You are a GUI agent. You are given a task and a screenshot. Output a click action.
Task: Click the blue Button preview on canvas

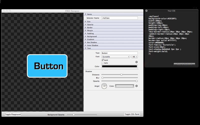[x=47, y=66]
